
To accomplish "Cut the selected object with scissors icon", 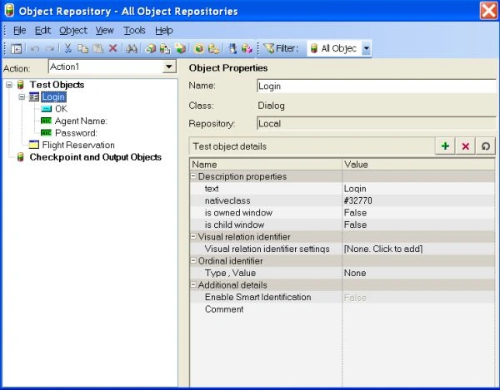I will pos(67,48).
